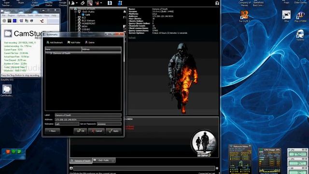Click the icon at the toolbar's far right

click(217, 3)
